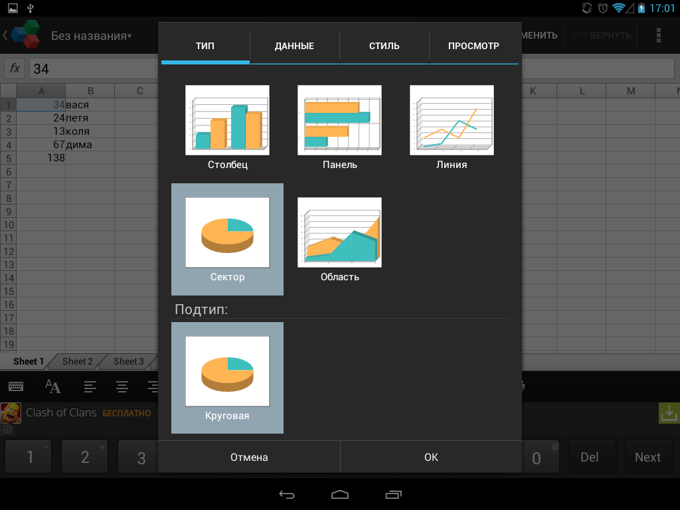
Task: Tap the numeric keypad key 3
Action: tap(138, 457)
